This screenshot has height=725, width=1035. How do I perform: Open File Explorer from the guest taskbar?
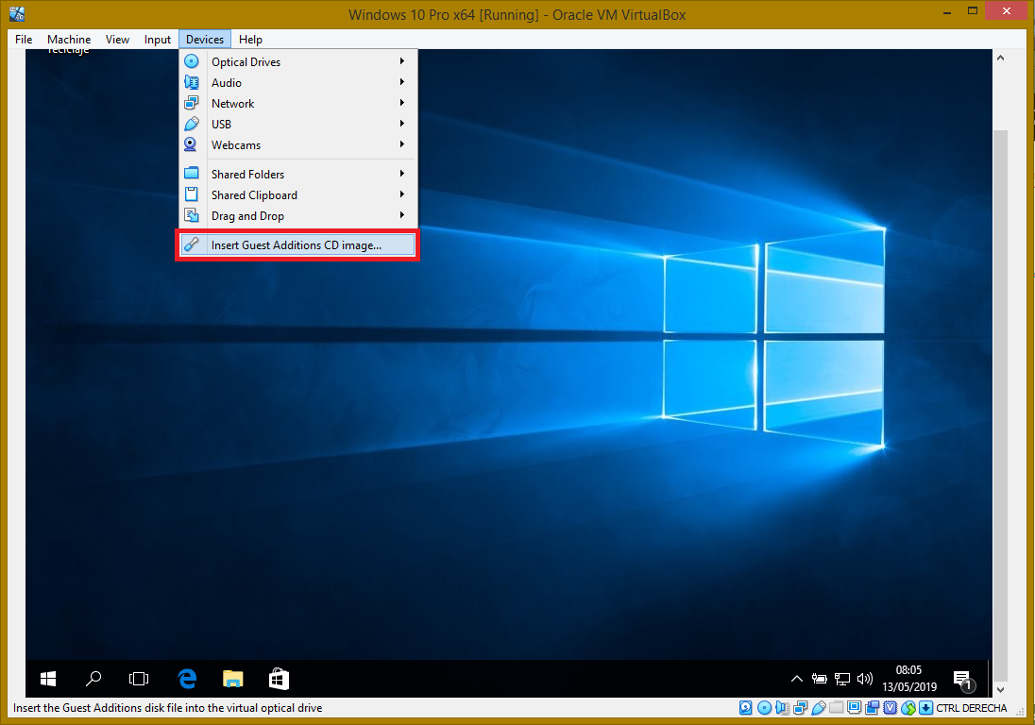pos(233,678)
